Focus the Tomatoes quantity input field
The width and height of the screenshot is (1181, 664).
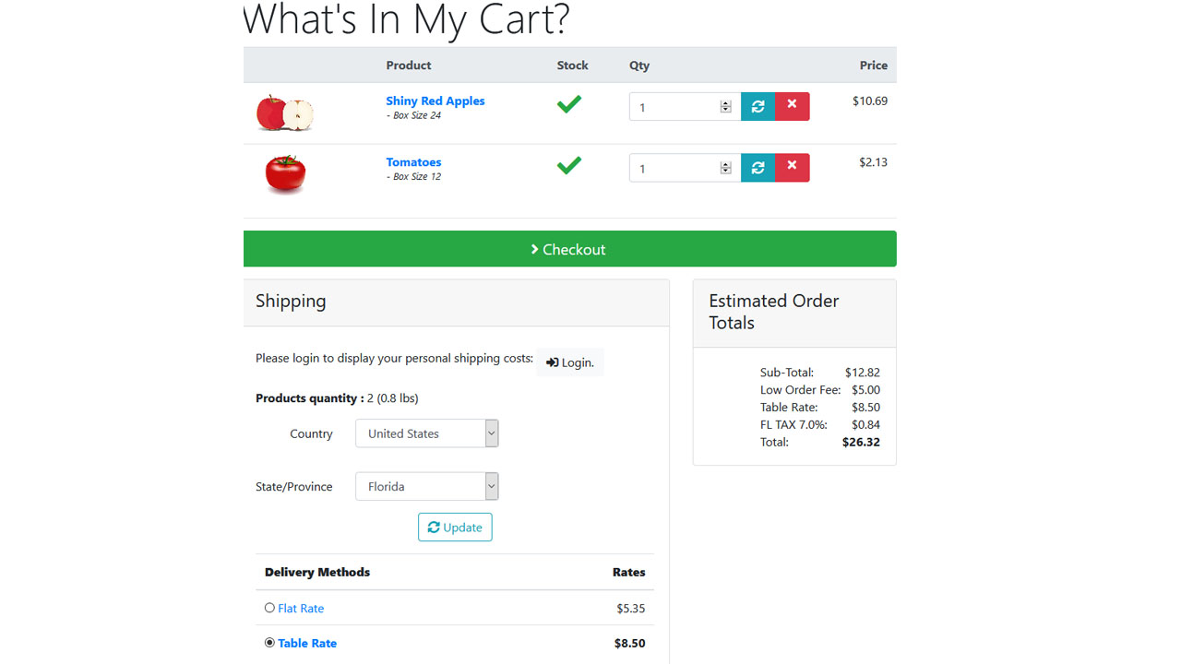click(x=674, y=168)
